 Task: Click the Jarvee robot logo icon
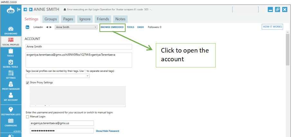click(11, 10)
